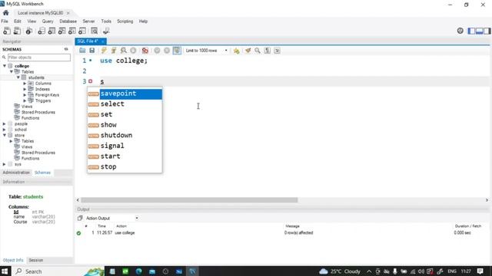Choose select from autocomplete list
Viewport: 492px width, 276px height.
[125, 104]
